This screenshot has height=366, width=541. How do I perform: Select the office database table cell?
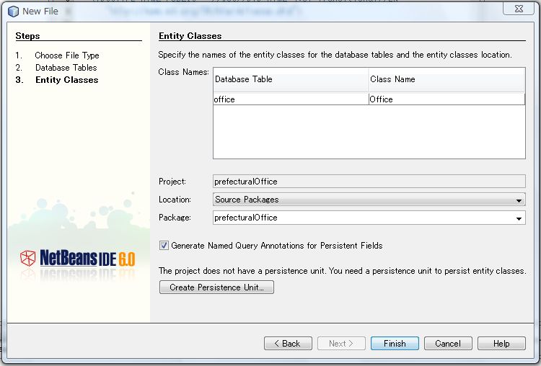click(x=290, y=99)
